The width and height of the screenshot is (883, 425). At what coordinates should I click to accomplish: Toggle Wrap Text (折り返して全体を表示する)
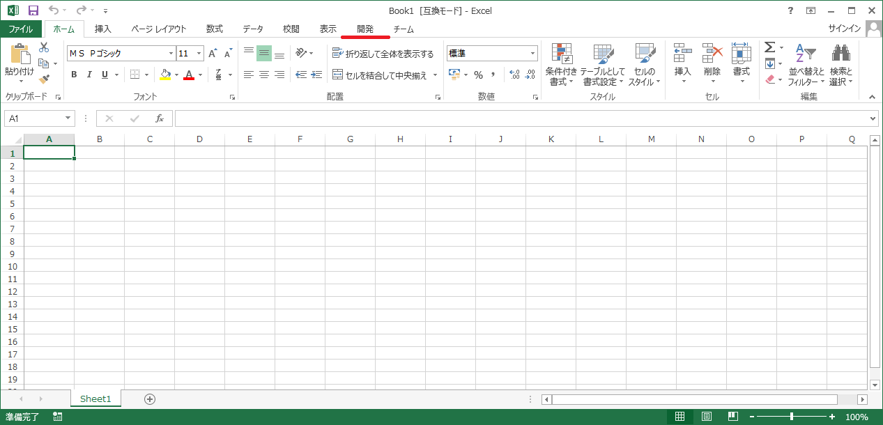[383, 54]
